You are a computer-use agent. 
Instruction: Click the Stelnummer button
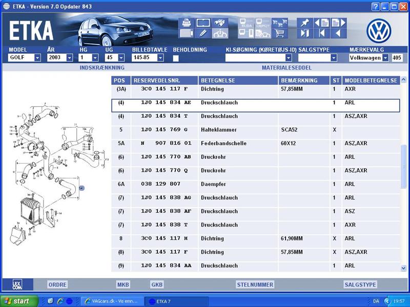255,284
